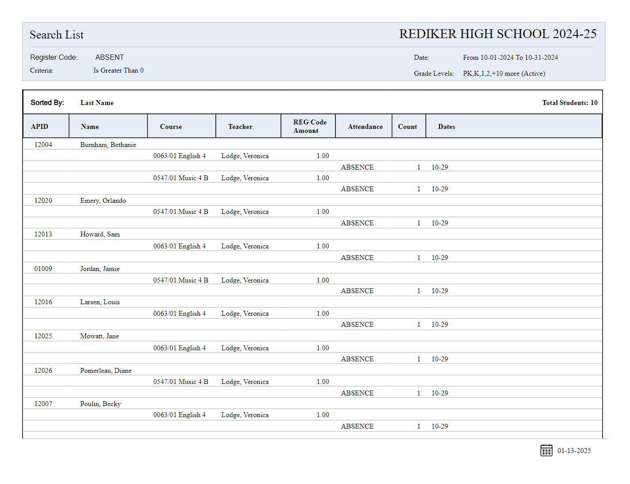Click REDIKER HIGH SCHOOL 2024-25 heading
The height and width of the screenshot is (484, 630).
(498, 34)
